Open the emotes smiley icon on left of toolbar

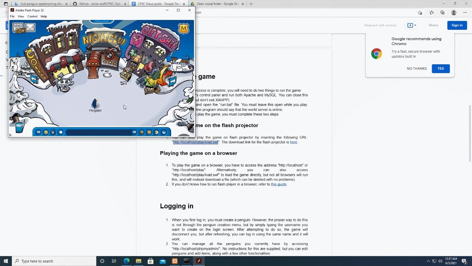(x=46, y=132)
